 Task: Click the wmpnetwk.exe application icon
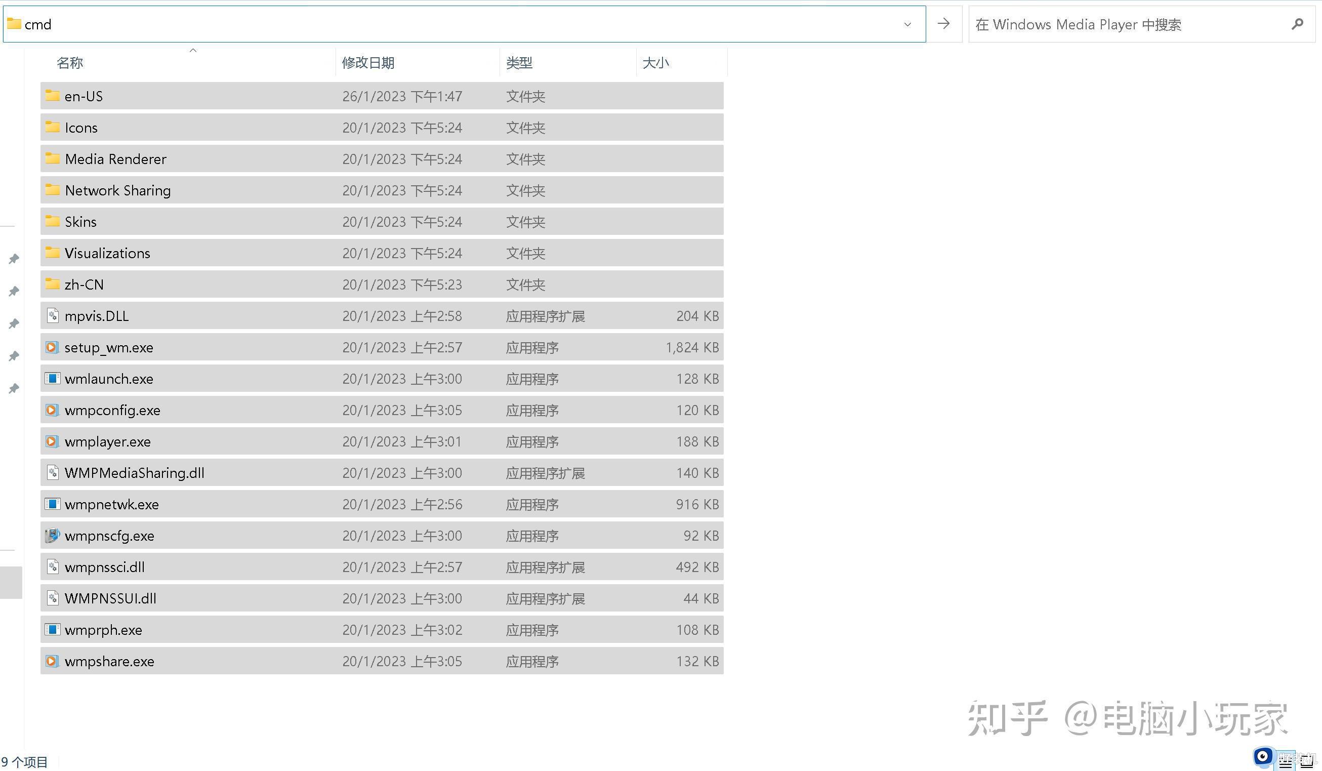tap(52, 504)
